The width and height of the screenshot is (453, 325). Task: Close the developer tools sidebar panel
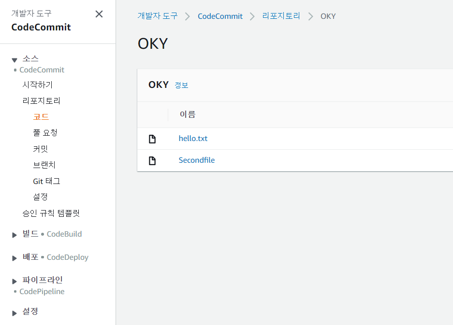[99, 14]
